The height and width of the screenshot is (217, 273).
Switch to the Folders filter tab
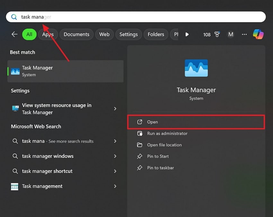click(156, 34)
